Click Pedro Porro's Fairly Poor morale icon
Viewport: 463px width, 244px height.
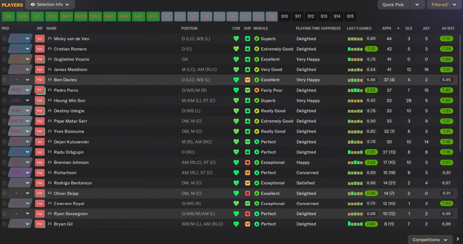point(257,90)
